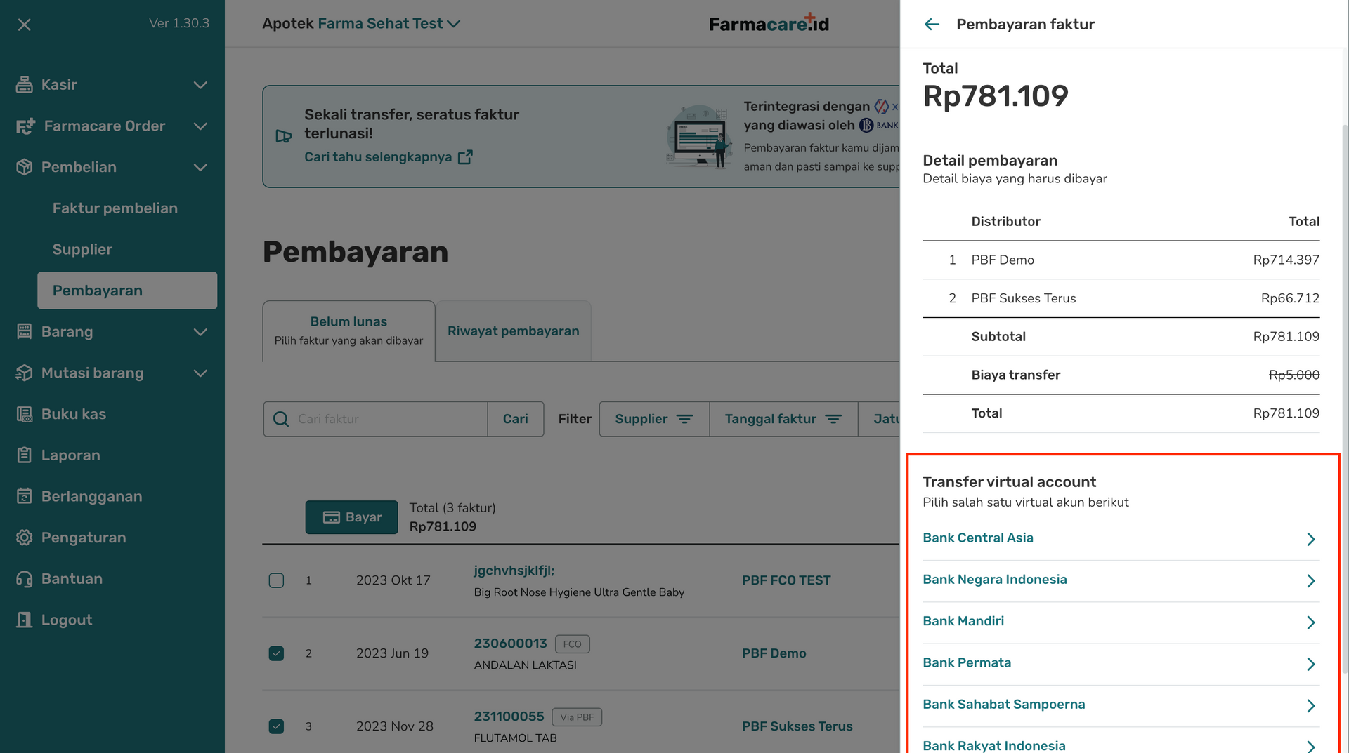Click the Laporan clipboard icon
Viewport: 1349px width, 753px height.
[25, 455]
